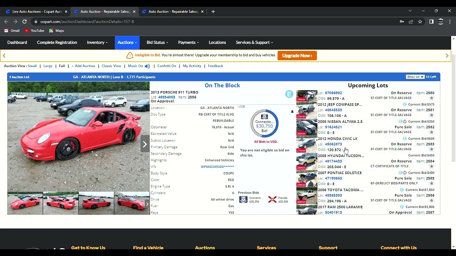Open Jeep Compass lot 46543533
This screenshot has width=456, height=256.
[x=333, y=110]
